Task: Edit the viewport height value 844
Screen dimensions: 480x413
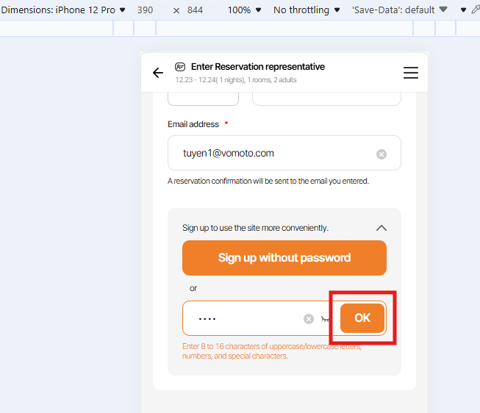Action: click(x=195, y=10)
